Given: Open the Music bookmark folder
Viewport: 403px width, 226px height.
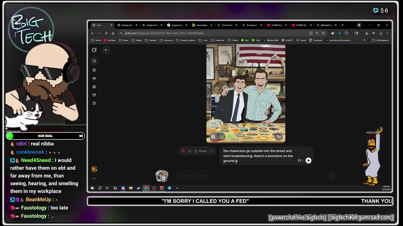Looking at the screenshot, I should tap(123, 40).
